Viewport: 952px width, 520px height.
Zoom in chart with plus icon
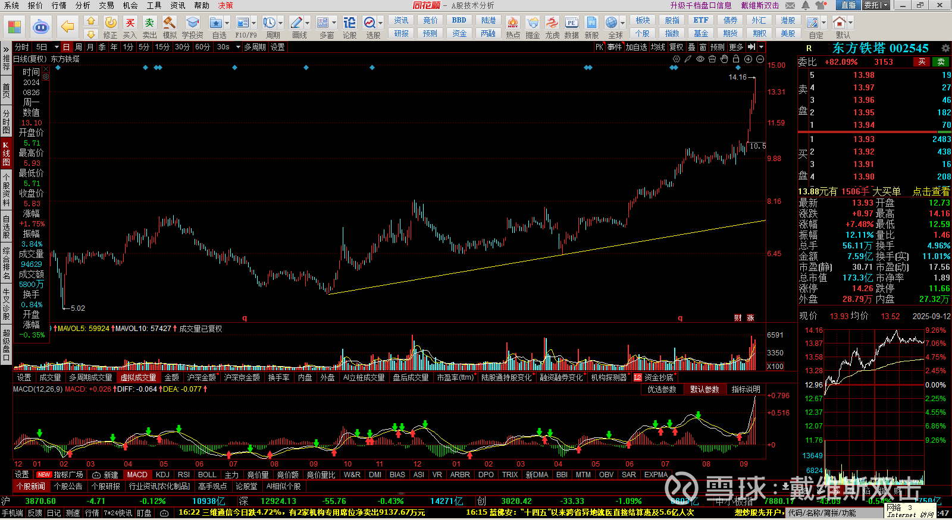(748, 59)
